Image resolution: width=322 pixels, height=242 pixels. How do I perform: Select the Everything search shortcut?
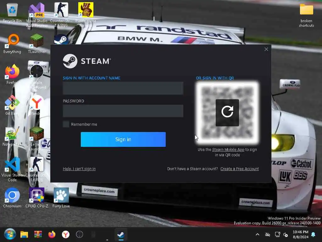tap(12, 43)
